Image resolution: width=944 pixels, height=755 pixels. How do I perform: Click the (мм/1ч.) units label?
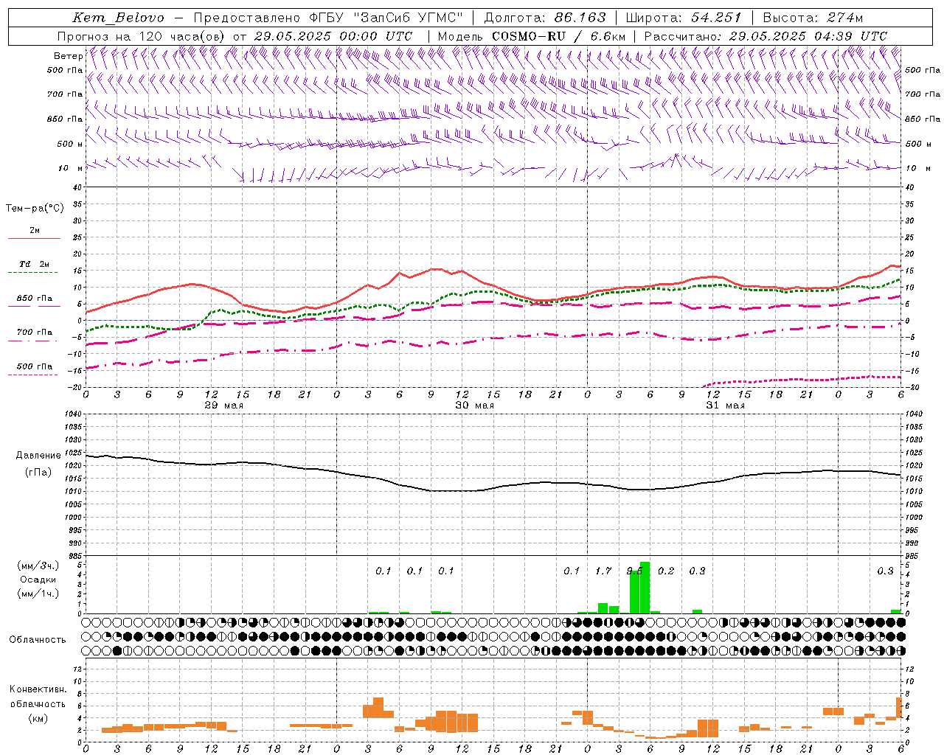[38, 594]
